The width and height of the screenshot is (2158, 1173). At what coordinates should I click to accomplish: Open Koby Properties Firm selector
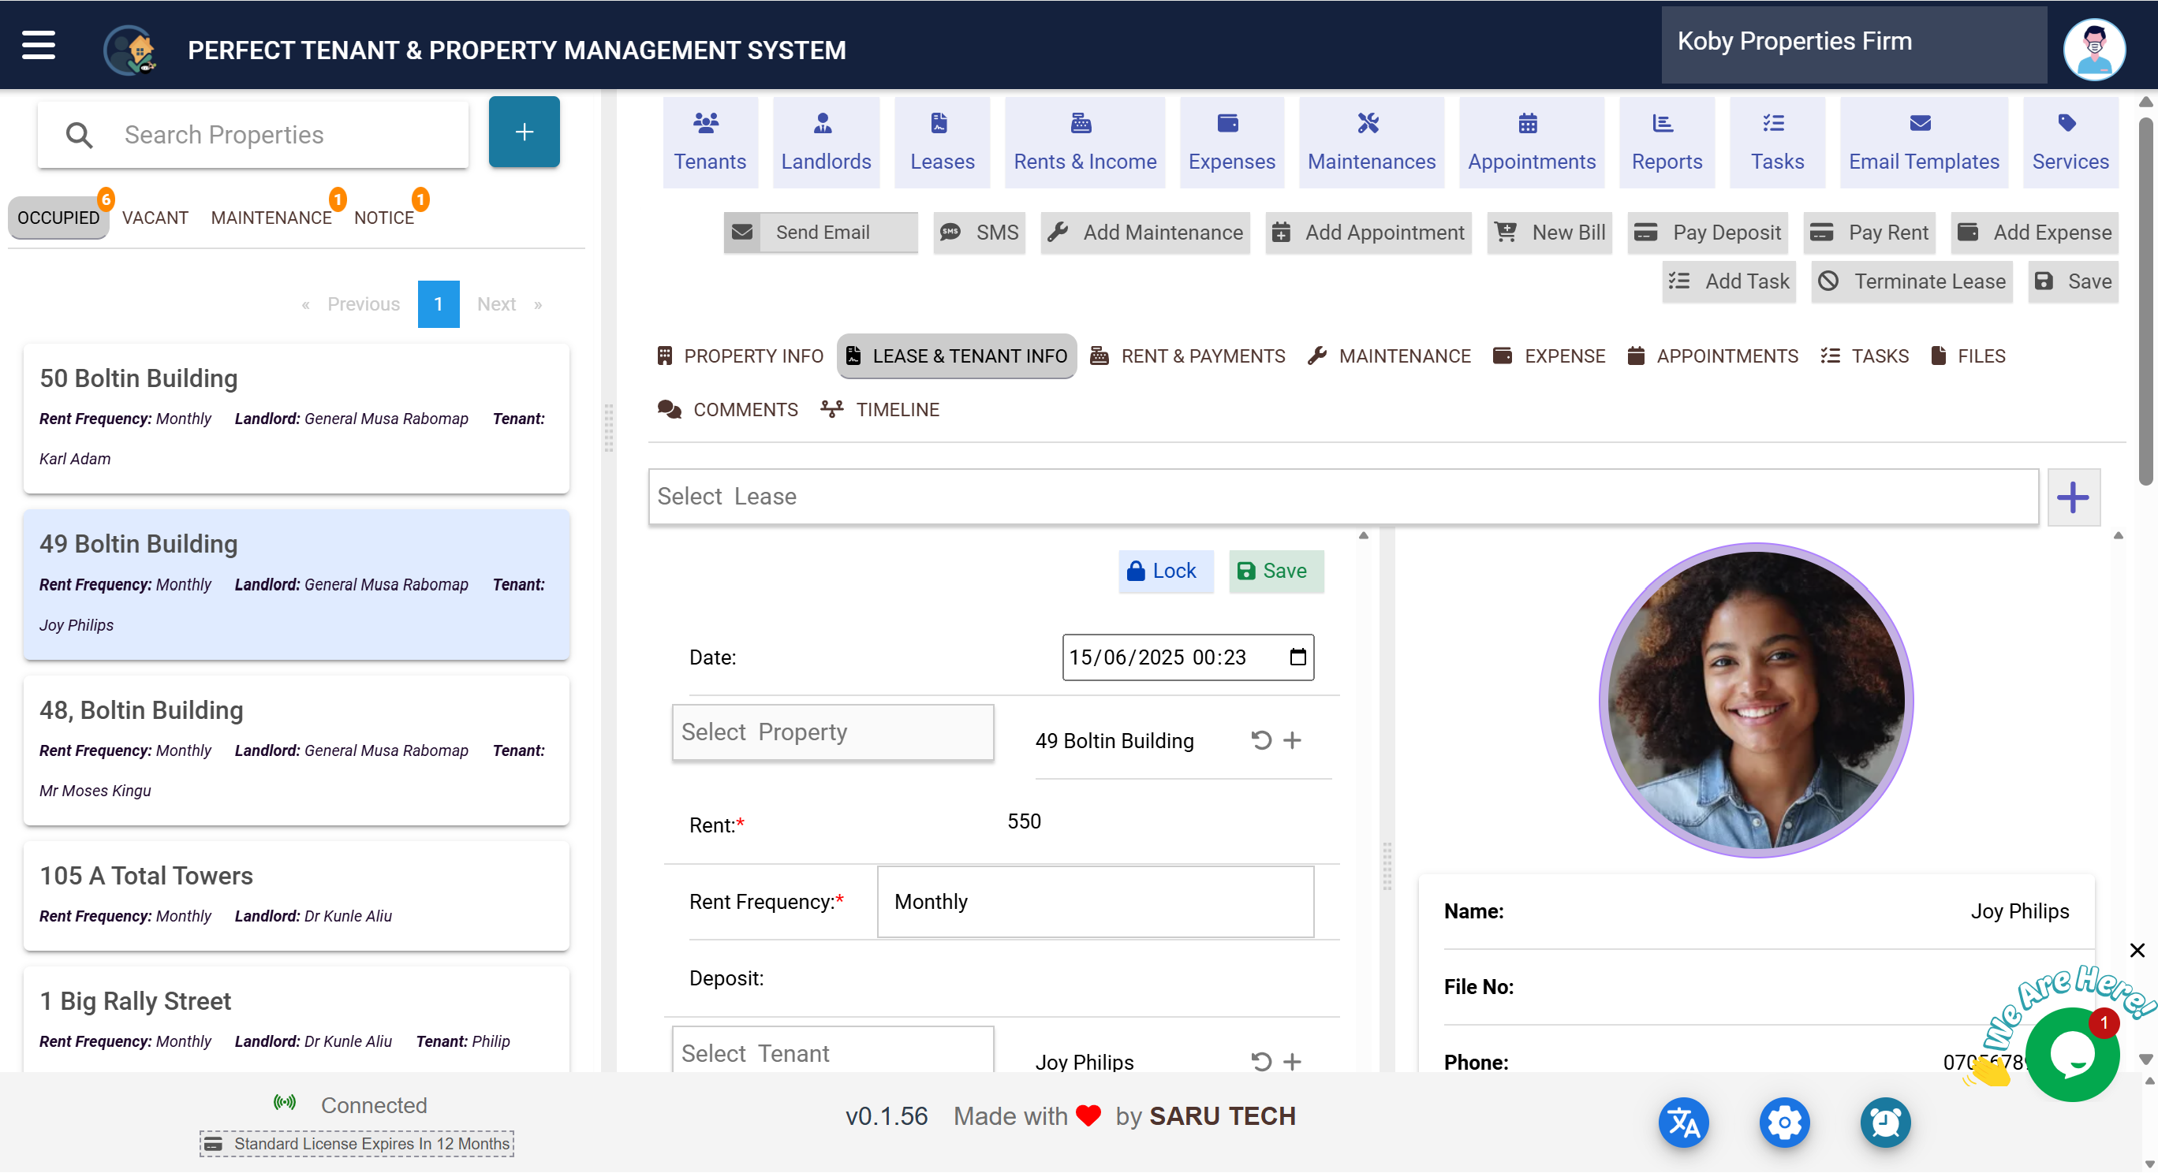click(x=1854, y=44)
